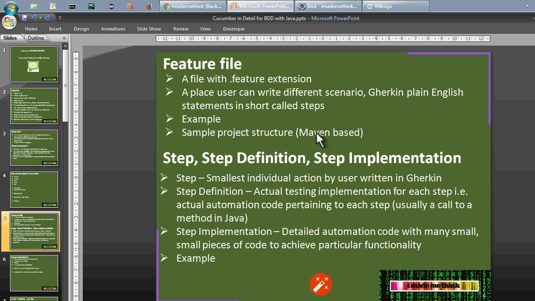535x301 pixels.
Task: Click 'small pieces of code to achieve' line
Action: 299,245
